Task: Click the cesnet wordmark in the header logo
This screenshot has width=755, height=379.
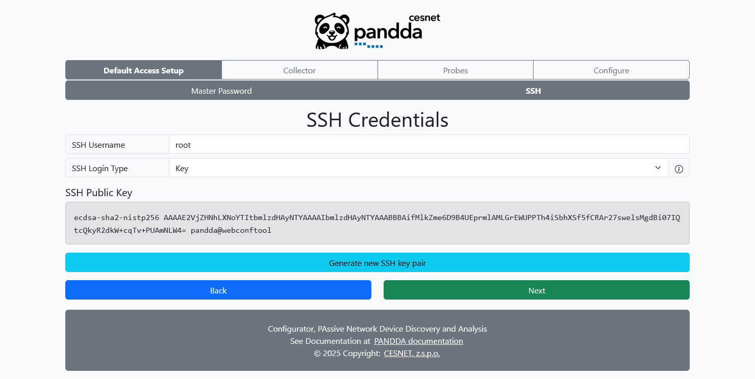Action: 425,17
